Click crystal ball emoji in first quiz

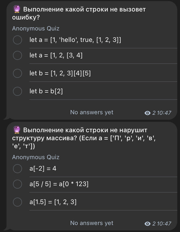(x=16, y=9)
